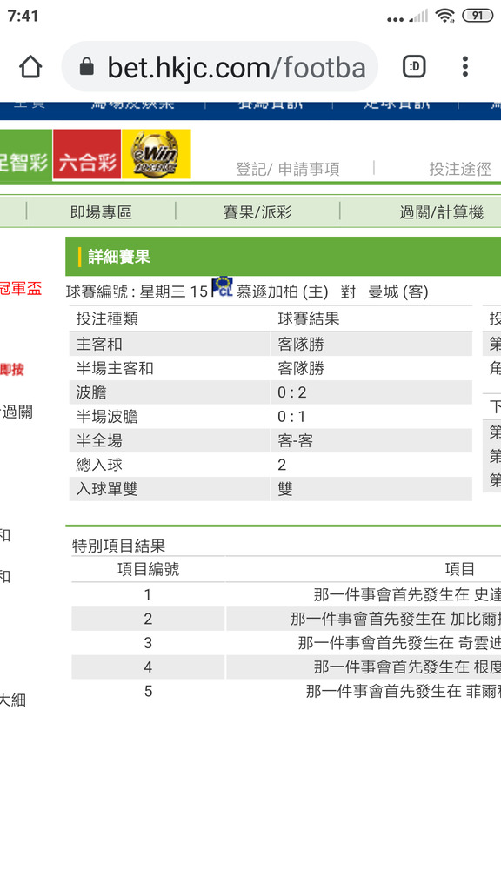Open the Chrome three-dot menu
The height and width of the screenshot is (891, 501).
pyautogui.click(x=465, y=67)
